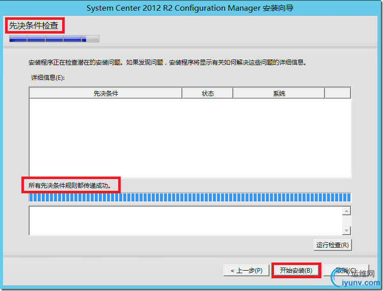Click inside the lower description text box

tap(185, 221)
